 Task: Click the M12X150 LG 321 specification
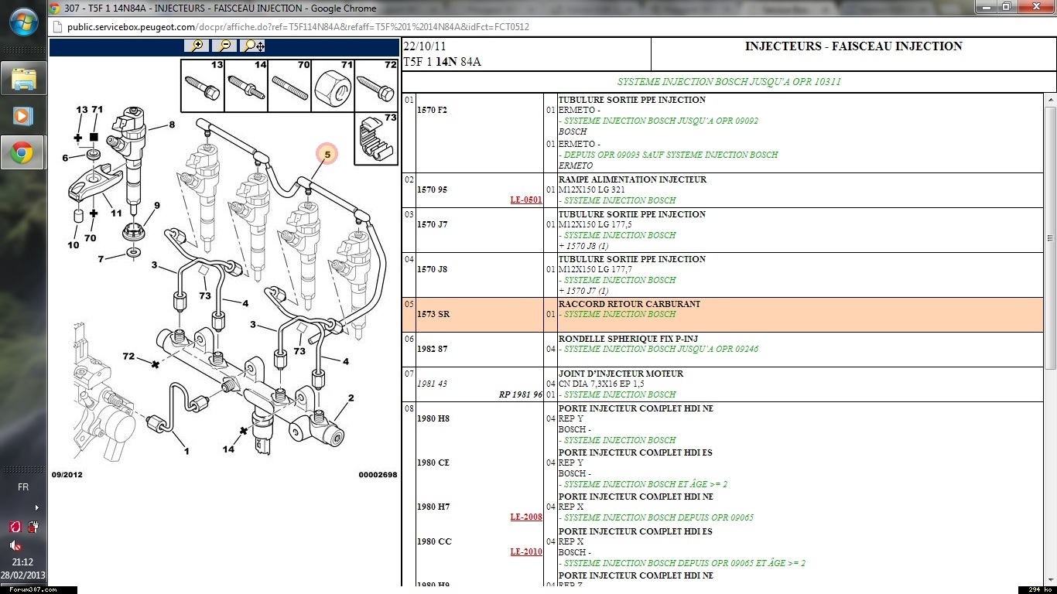591,189
